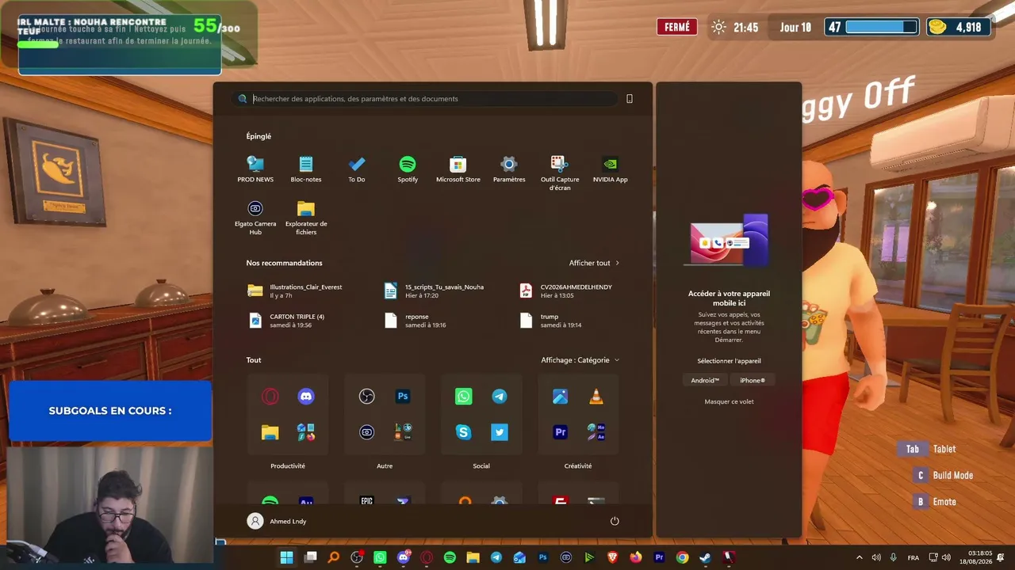
Task: Open pinned PROD NEWS app
Action: (x=255, y=169)
